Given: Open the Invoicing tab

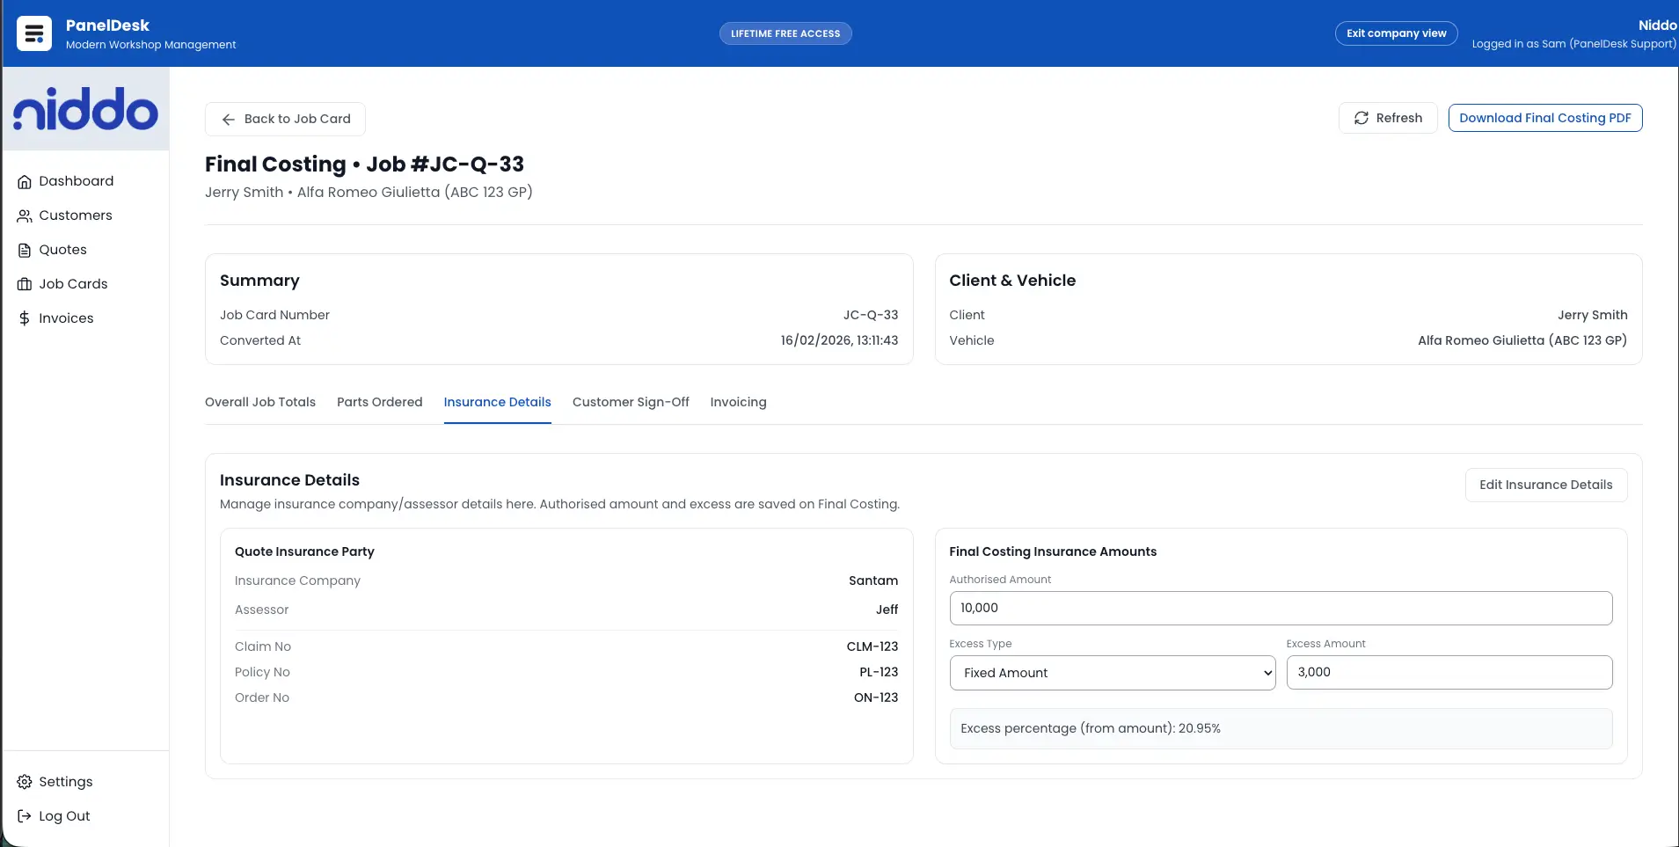Looking at the screenshot, I should 738,402.
